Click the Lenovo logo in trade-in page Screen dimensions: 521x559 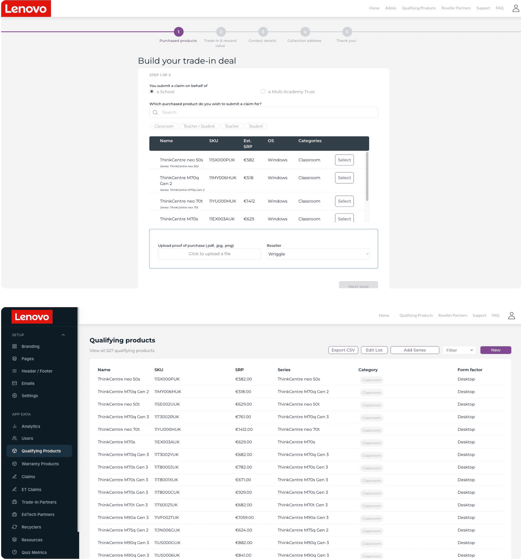click(x=26, y=9)
